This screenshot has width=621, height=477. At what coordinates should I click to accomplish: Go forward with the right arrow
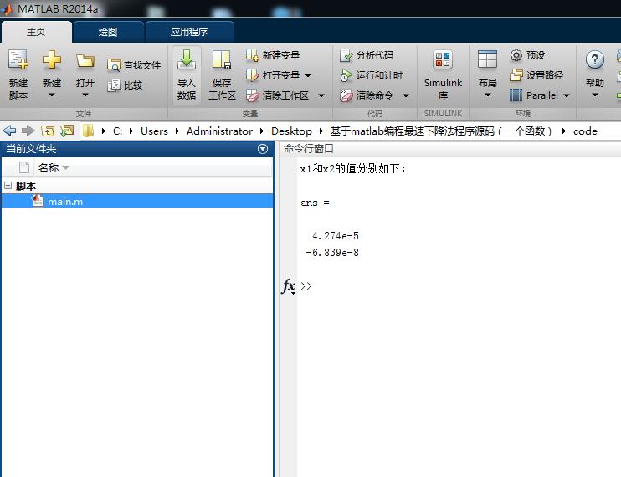pos(28,131)
